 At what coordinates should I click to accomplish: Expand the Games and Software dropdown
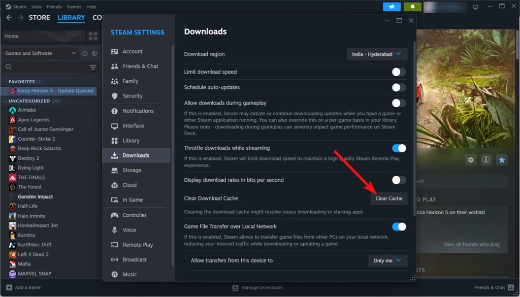click(x=41, y=53)
